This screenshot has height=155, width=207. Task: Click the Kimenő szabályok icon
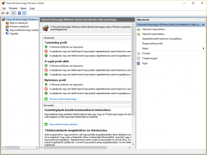[x=7, y=27]
